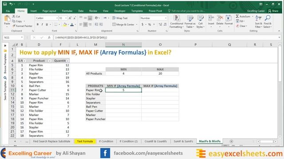
Task: Apply accounting dollar format
Action: pos(142,24)
